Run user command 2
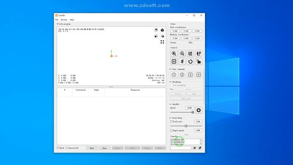The image size is (293, 165). pos(182,75)
